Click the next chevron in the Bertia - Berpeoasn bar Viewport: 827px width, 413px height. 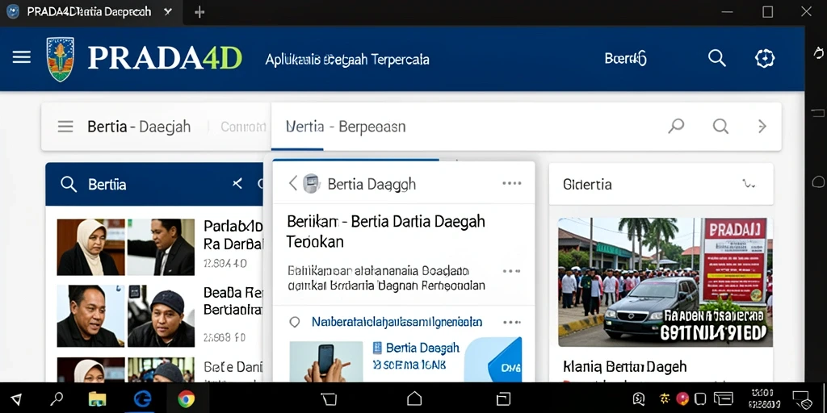pos(762,126)
